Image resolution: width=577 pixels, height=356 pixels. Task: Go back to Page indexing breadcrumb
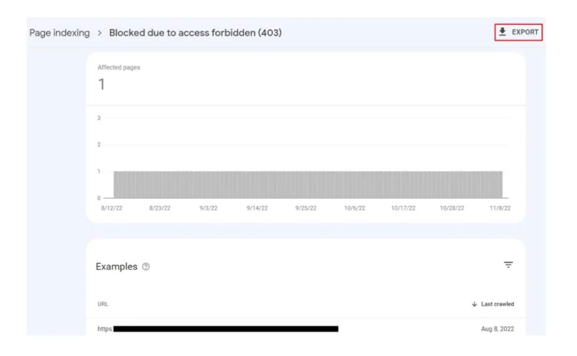tap(60, 33)
